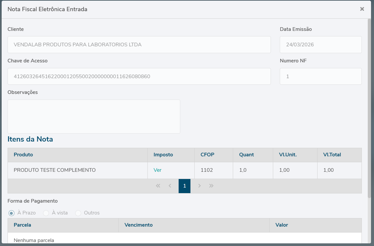Go to next page of items
Image resolution: width=374 pixels, height=246 pixels.
pyautogui.click(x=199, y=186)
